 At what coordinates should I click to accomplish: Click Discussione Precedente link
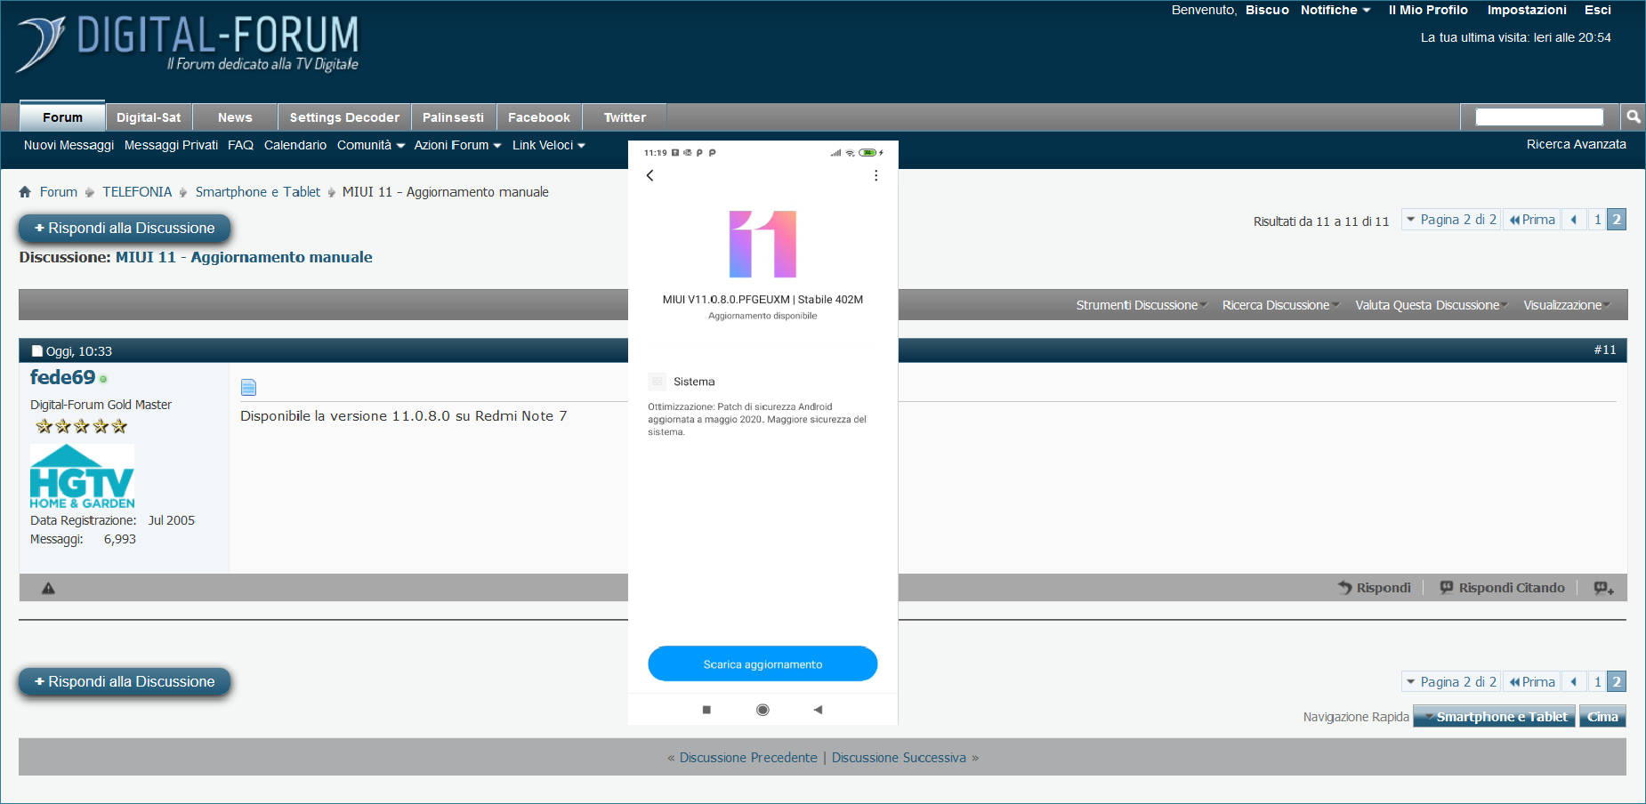(x=748, y=758)
